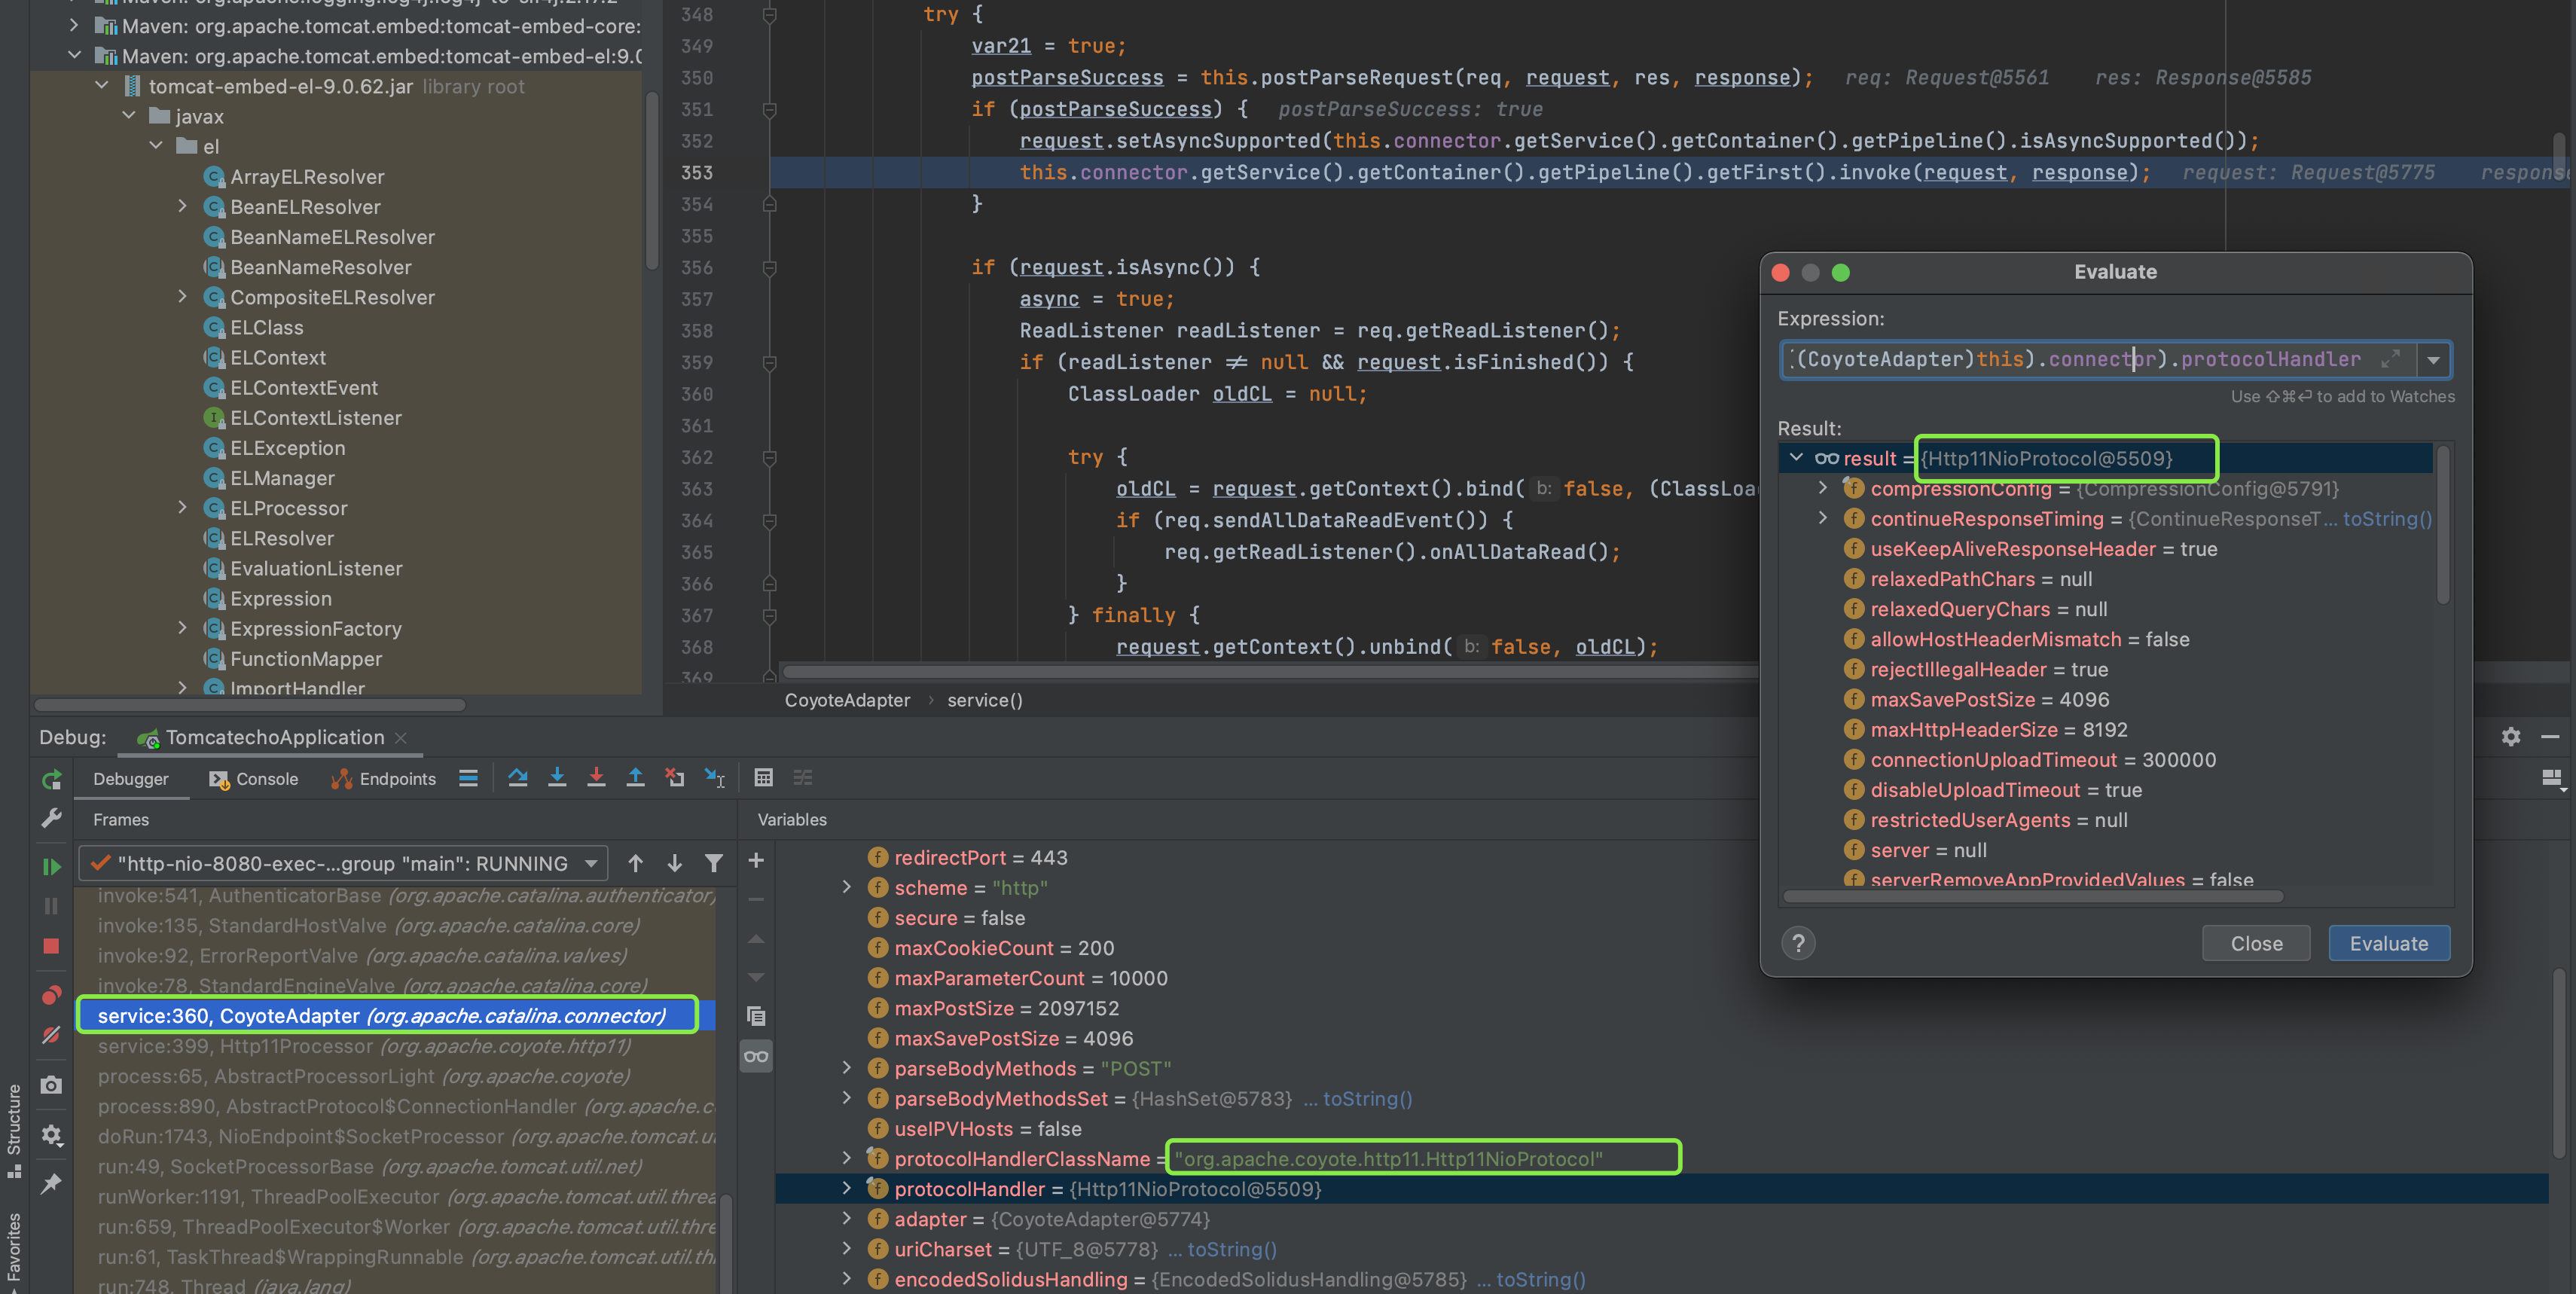The width and height of the screenshot is (2576, 1294).
Task: Switch to the Debugger tab
Action: 131,779
